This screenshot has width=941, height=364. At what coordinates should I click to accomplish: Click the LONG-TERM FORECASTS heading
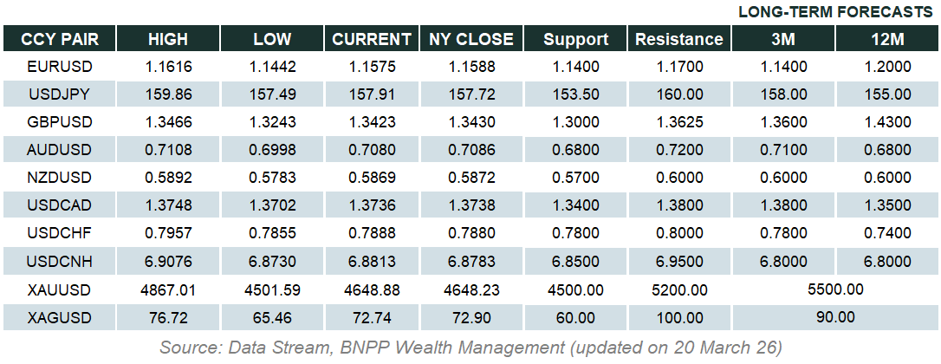pyautogui.click(x=834, y=13)
